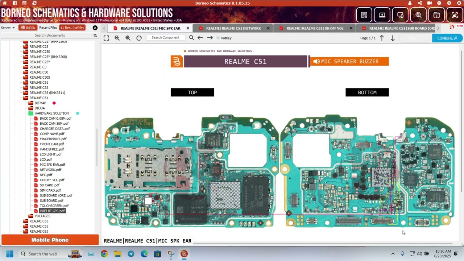
Task: Toggle the HotKey checkbox
Action: point(218,38)
